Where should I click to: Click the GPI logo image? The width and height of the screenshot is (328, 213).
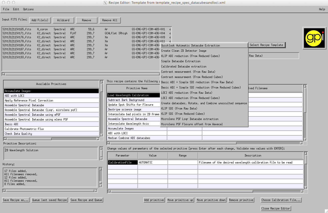314,38
